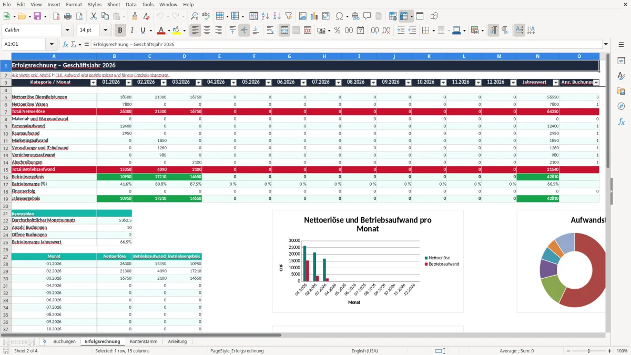Click the Cut scissors icon
Screen dimensions: 631x355
pos(93,16)
